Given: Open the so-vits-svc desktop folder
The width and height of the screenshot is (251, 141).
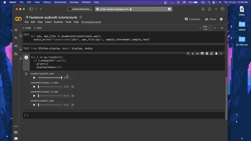Looking at the screenshot, I should (242, 41).
